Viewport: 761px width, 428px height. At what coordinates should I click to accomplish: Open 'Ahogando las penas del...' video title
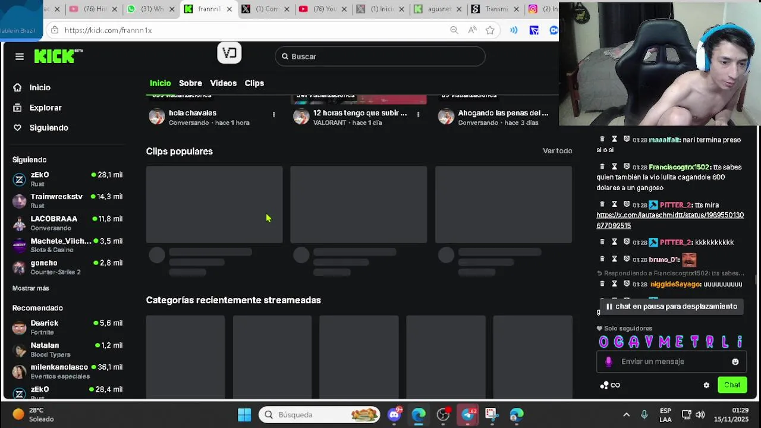coord(503,113)
